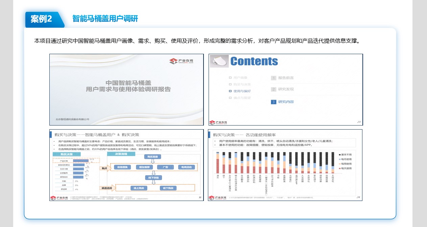Select the 用户画像 checkbox item
The height and width of the screenshot is (227, 427).
pos(230,77)
